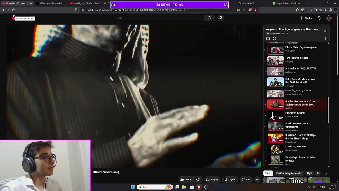Click the Nuyan channel link under the playlist title

click(277, 34)
